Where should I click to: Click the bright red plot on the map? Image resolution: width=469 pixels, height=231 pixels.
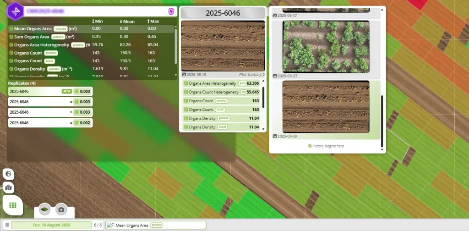pyautogui.click(x=418, y=4)
